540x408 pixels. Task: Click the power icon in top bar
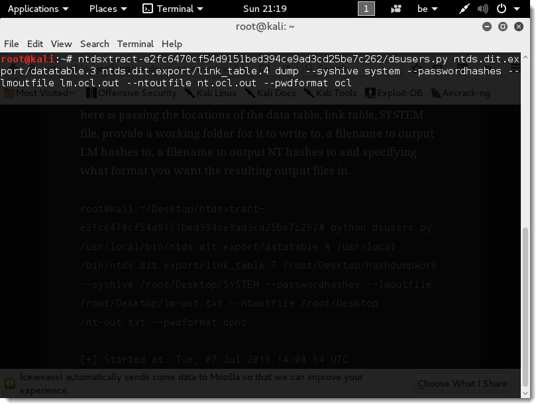point(502,9)
